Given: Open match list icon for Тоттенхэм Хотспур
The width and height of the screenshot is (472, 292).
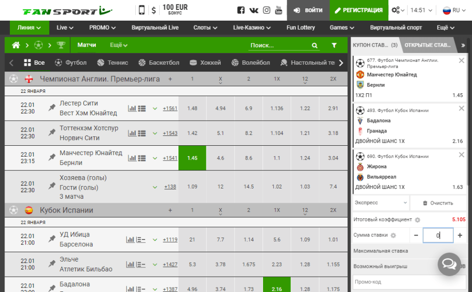Looking at the screenshot, I should 142,133.
